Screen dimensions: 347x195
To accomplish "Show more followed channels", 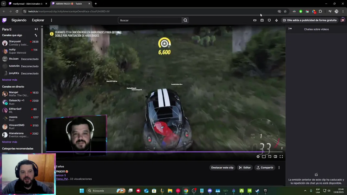I will (x=9, y=80).
